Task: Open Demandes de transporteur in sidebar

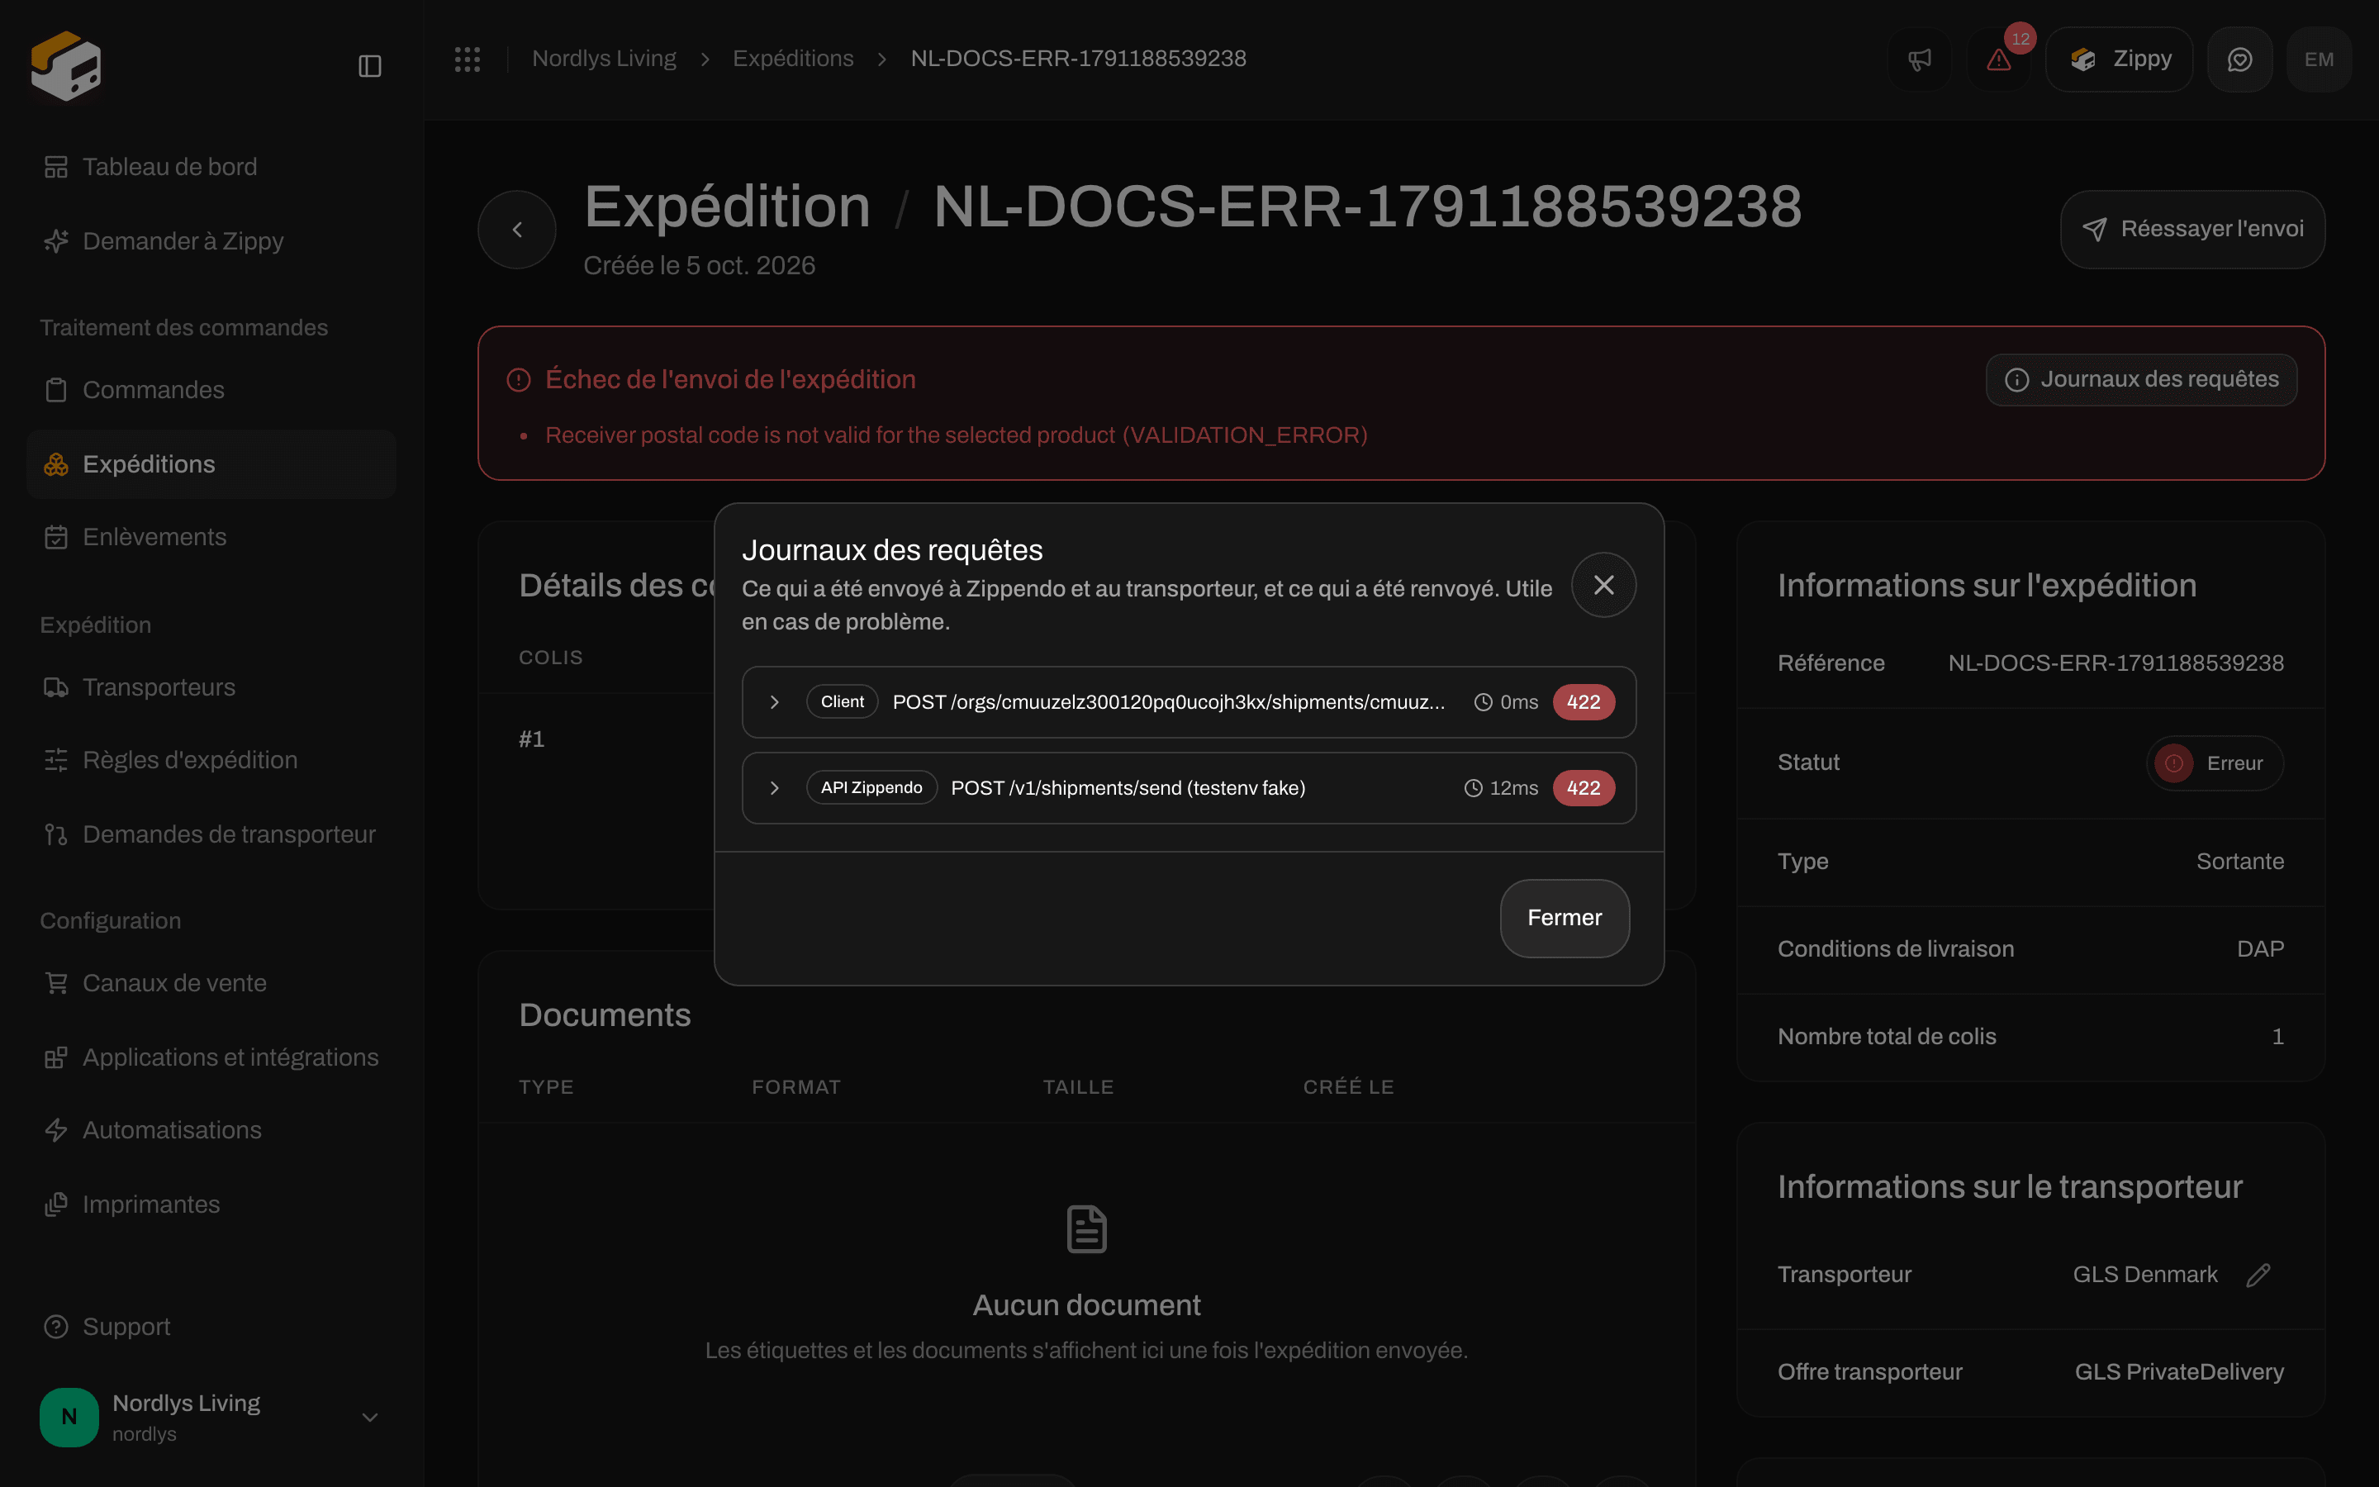Action: pyautogui.click(x=211, y=835)
